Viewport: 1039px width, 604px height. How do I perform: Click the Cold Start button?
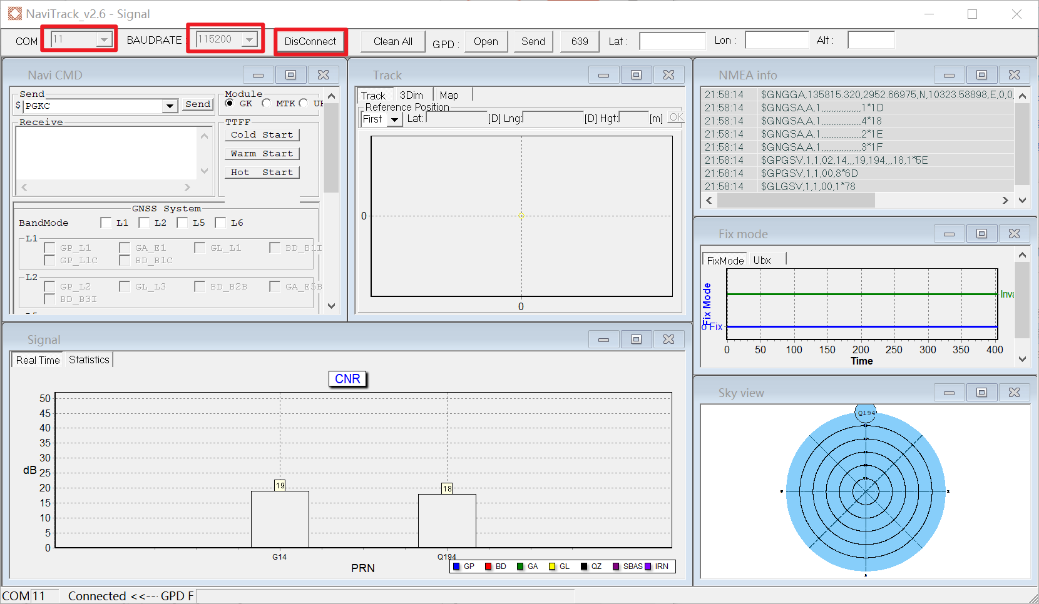(x=262, y=134)
